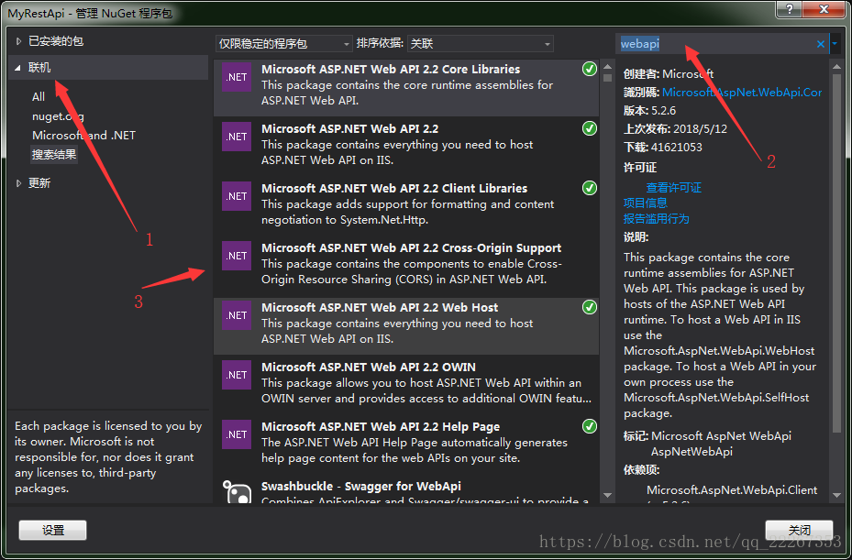Click Microsoft.AspNet.WebApi.Client dependency entry
Screen dimensions: 852x560
731,490
